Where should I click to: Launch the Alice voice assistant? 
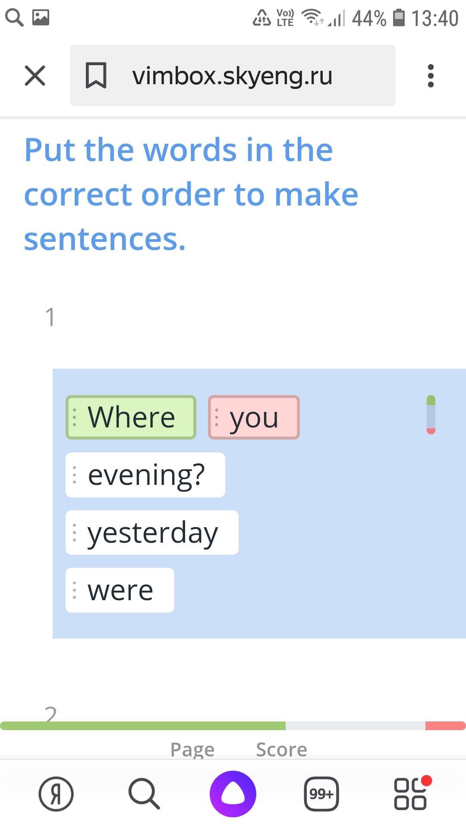tap(233, 794)
